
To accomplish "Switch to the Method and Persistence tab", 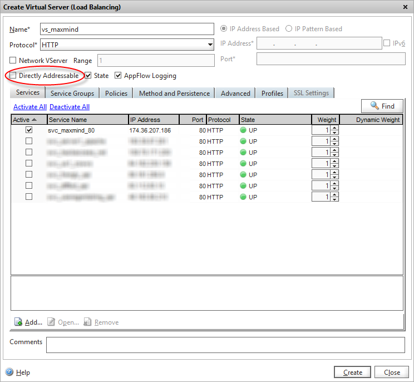I will pos(174,93).
